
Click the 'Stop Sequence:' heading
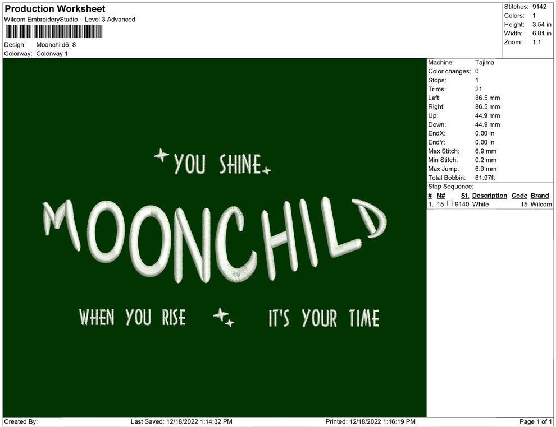[450, 187]
